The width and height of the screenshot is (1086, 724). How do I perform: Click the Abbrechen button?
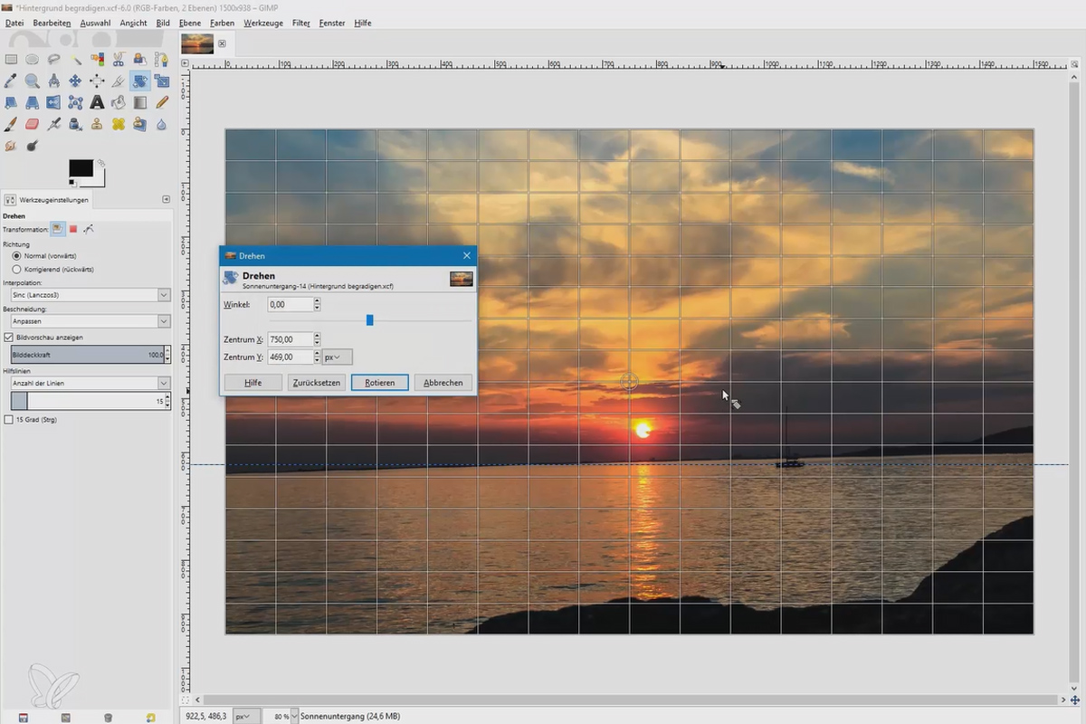pos(443,383)
